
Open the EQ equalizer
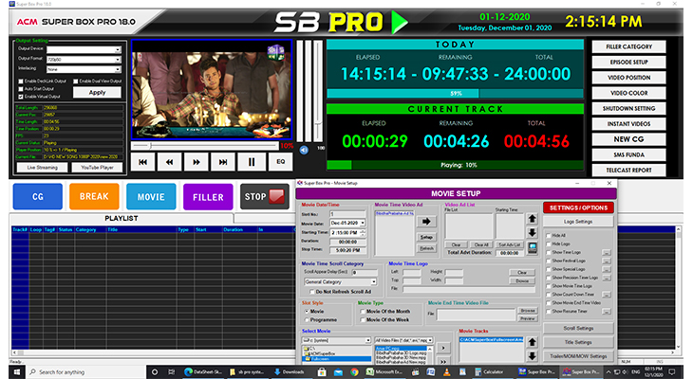[x=281, y=162]
